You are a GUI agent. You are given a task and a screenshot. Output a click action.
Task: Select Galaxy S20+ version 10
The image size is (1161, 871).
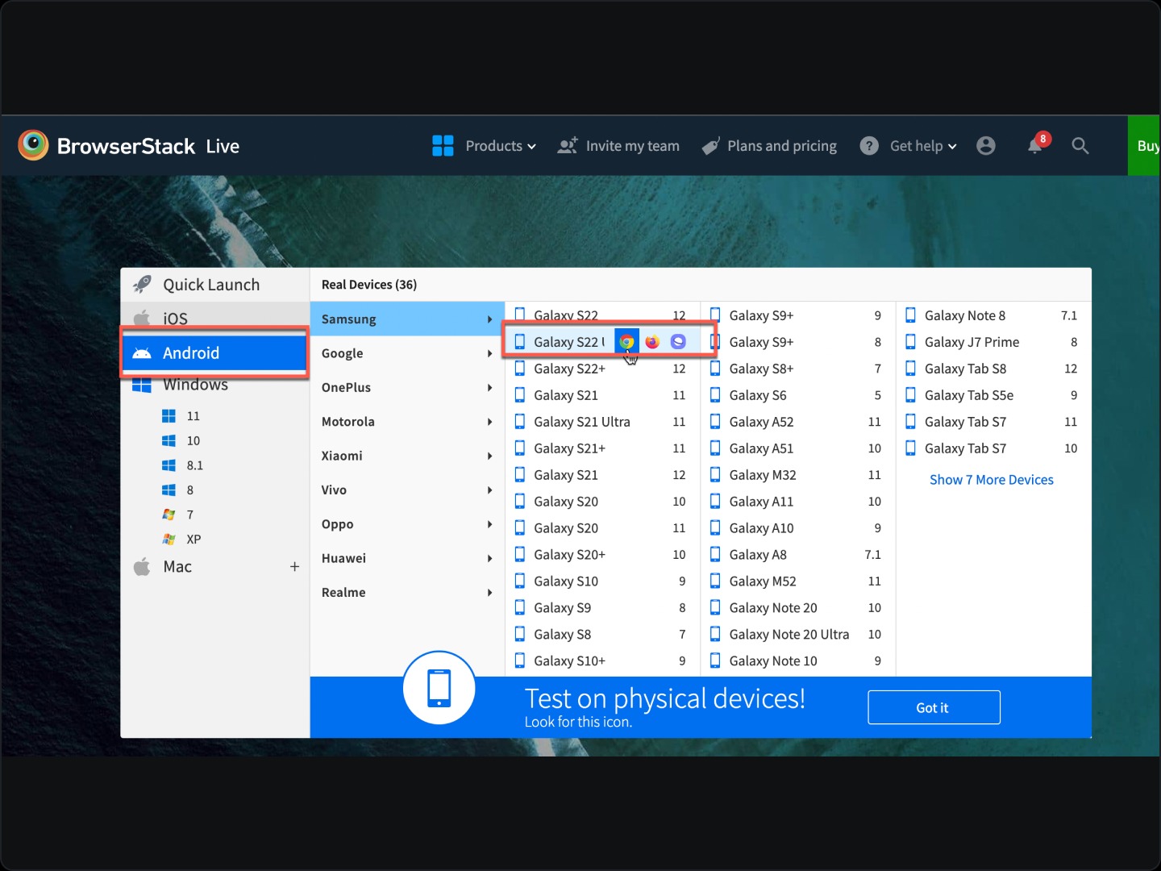pyautogui.click(x=601, y=555)
